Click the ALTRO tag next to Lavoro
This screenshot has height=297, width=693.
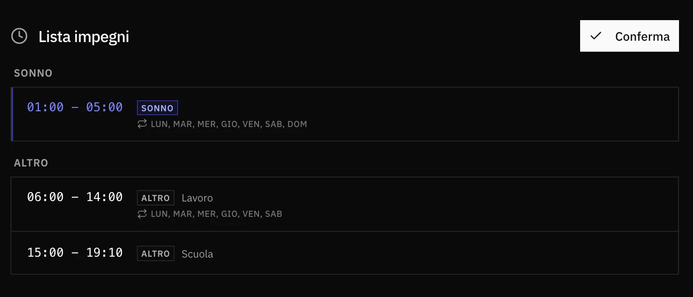(155, 198)
